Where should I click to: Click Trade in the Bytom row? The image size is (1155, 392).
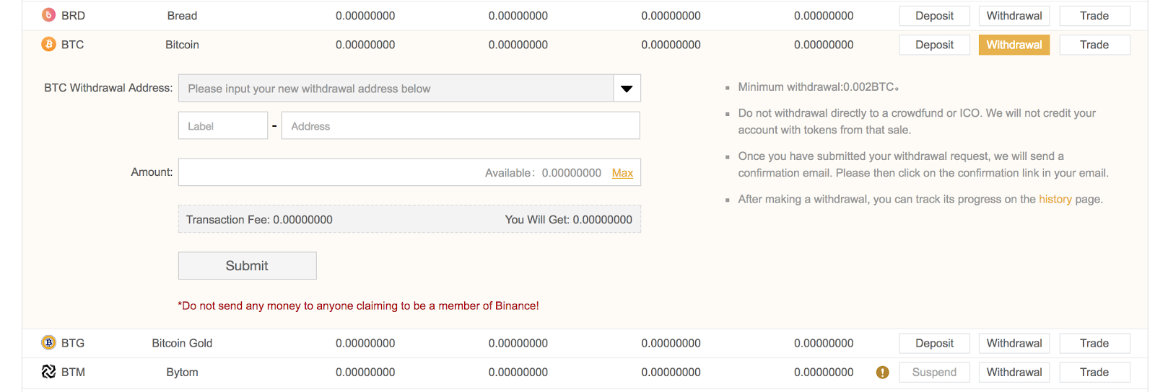[x=1094, y=373]
